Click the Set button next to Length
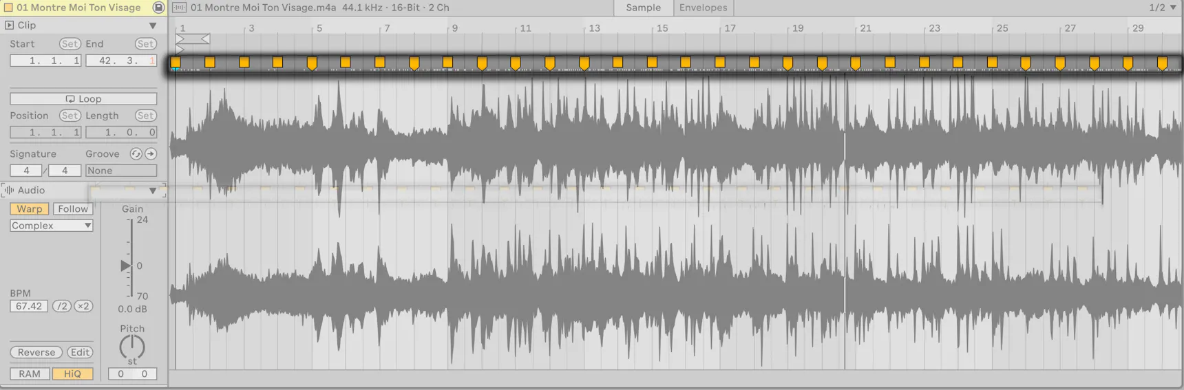1184x390 pixels. click(145, 116)
